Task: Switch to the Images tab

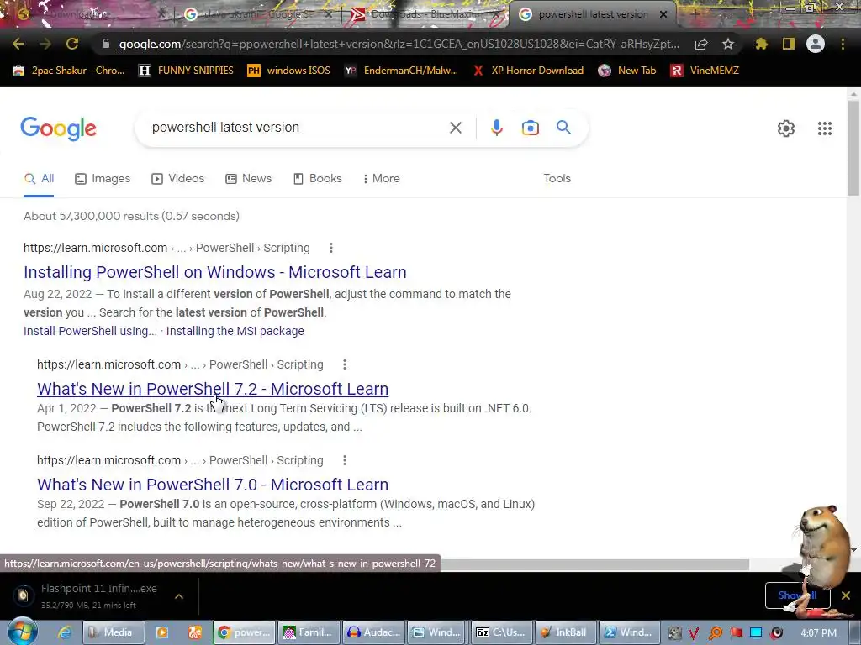Action: pyautogui.click(x=103, y=178)
